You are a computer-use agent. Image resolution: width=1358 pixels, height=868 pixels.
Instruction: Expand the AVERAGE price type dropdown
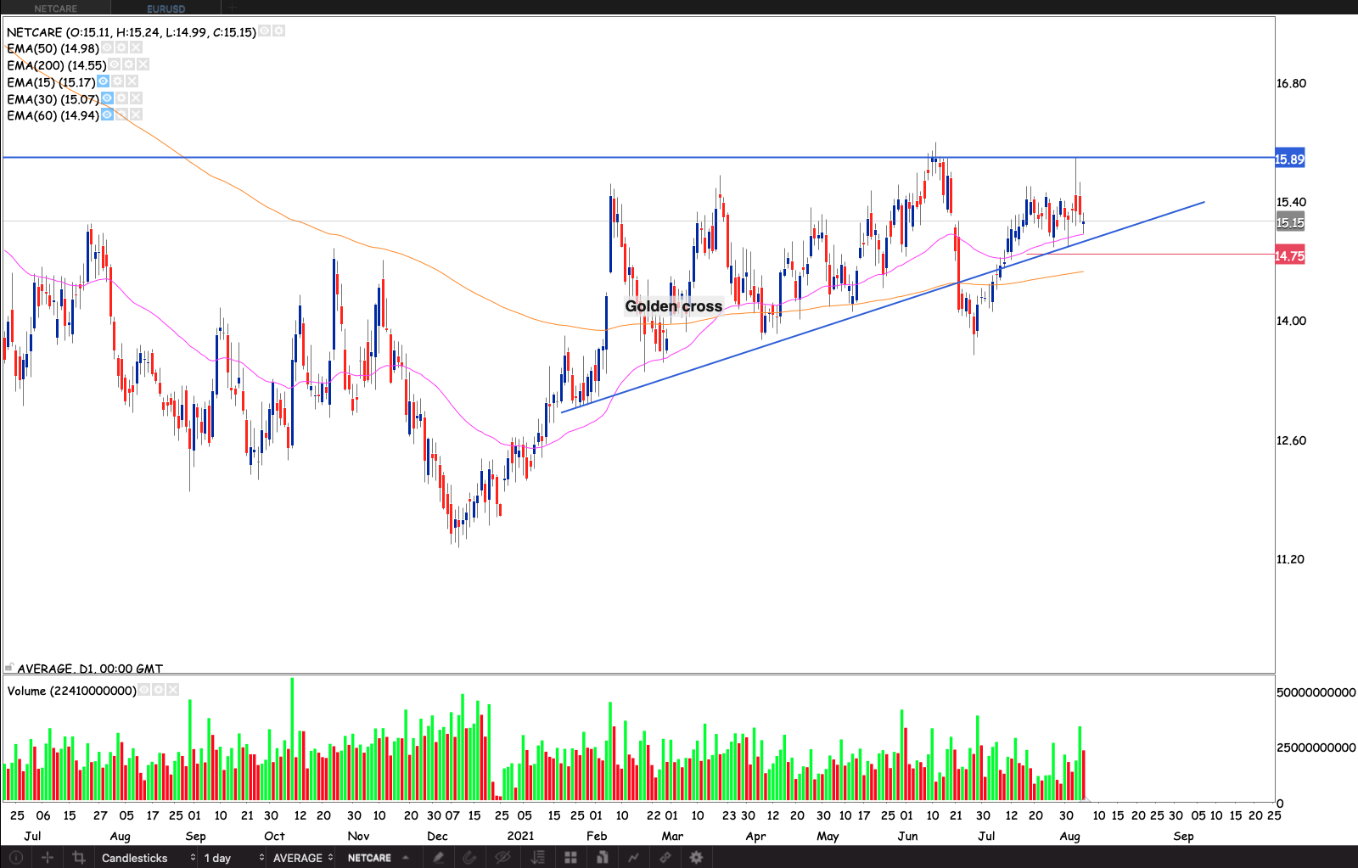[303, 858]
